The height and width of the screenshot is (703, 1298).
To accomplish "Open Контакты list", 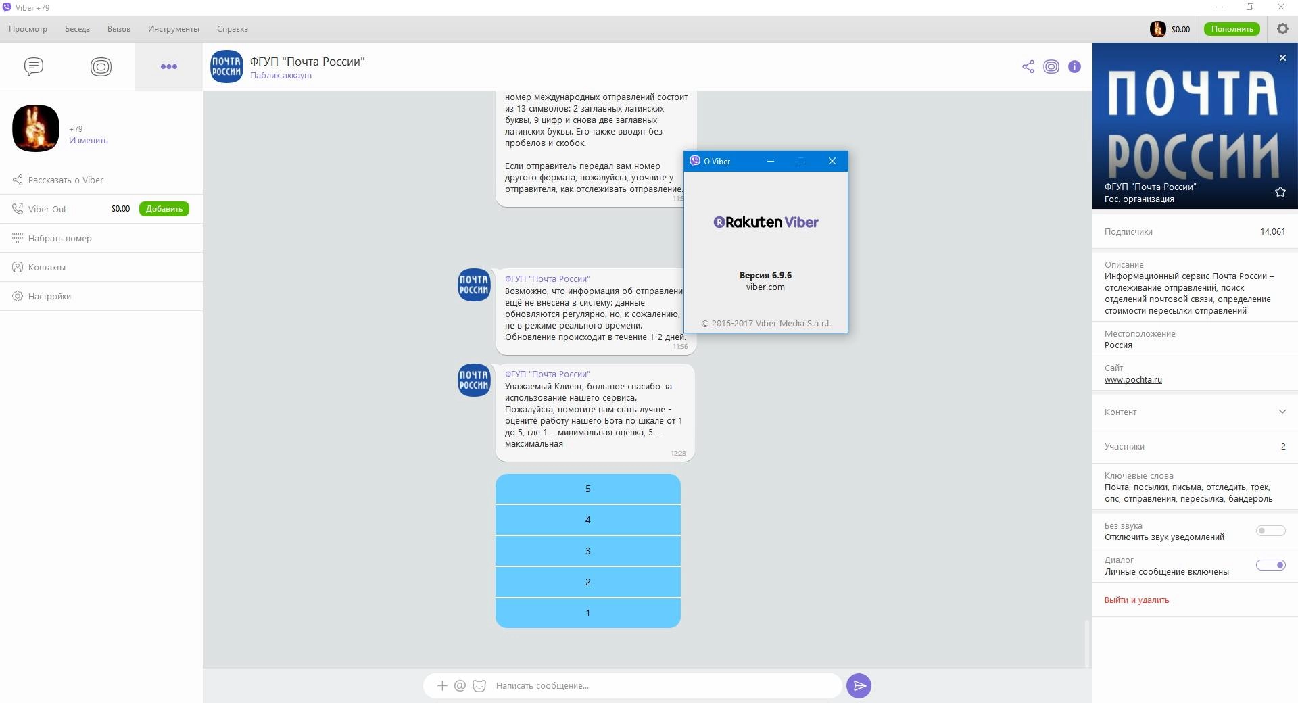I will coord(101,267).
